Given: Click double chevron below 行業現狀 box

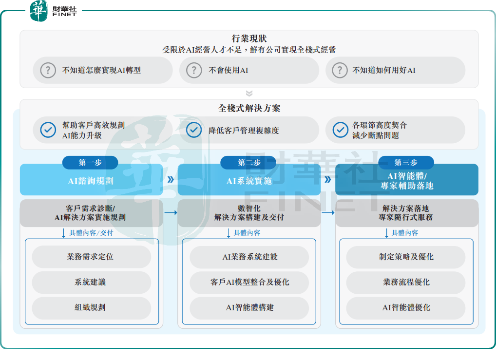Looking at the screenshot, I should point(249,94).
